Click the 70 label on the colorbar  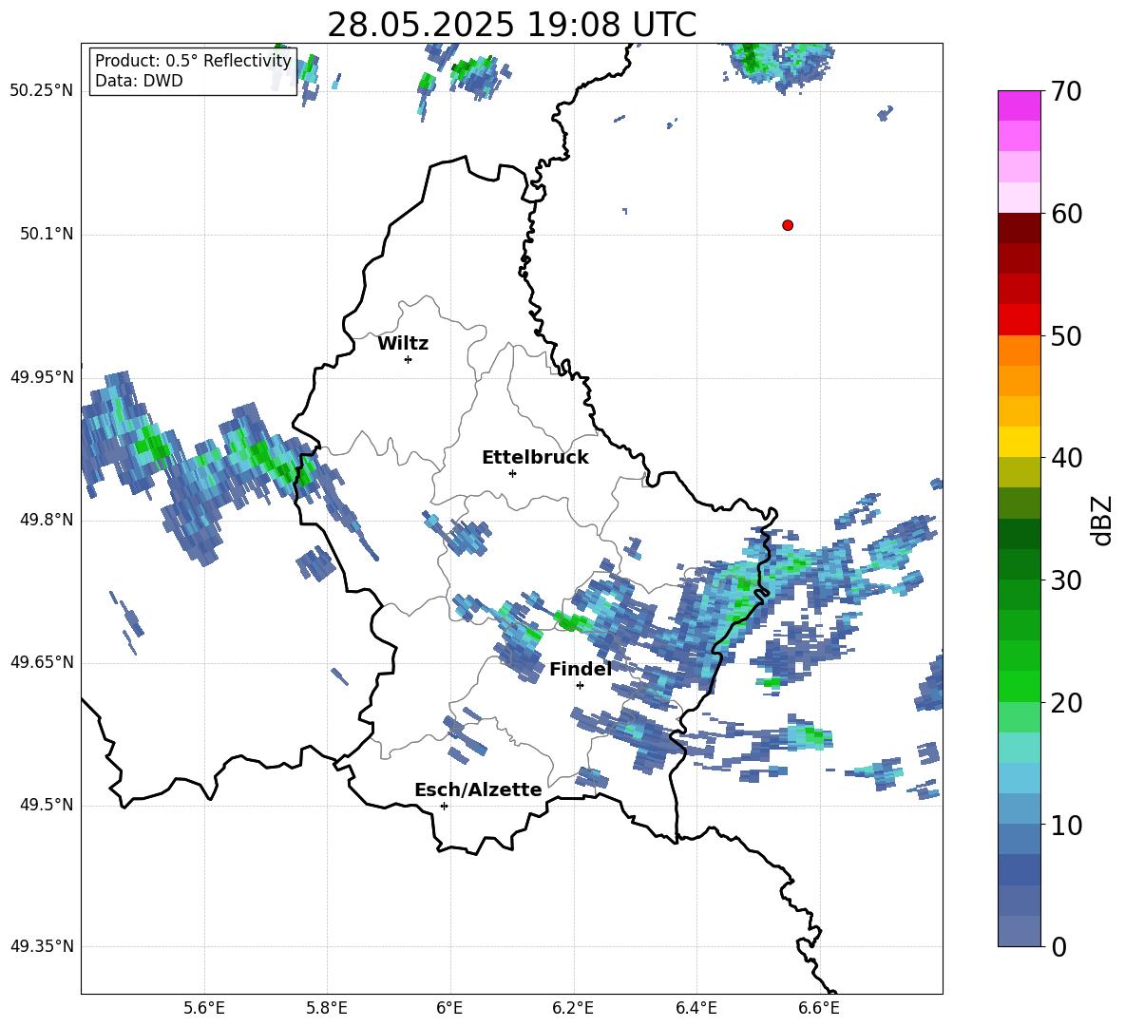pyautogui.click(x=1066, y=91)
